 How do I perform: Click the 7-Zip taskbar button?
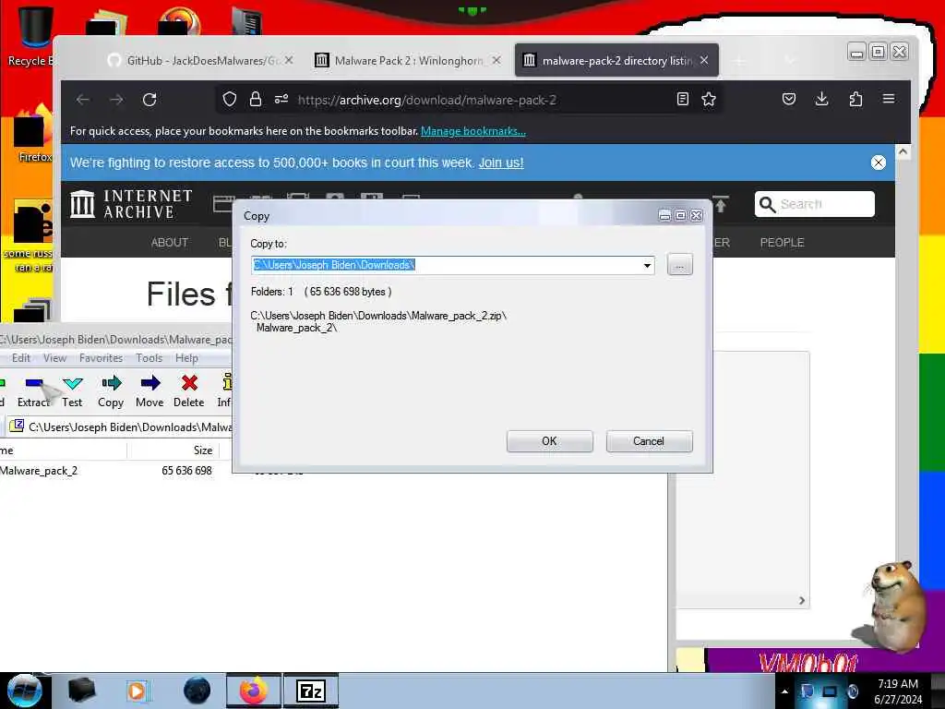(x=311, y=691)
